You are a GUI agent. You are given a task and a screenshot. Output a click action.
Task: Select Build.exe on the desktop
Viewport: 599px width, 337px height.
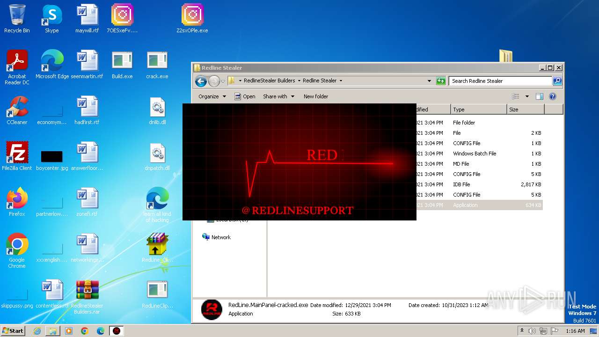(x=122, y=65)
